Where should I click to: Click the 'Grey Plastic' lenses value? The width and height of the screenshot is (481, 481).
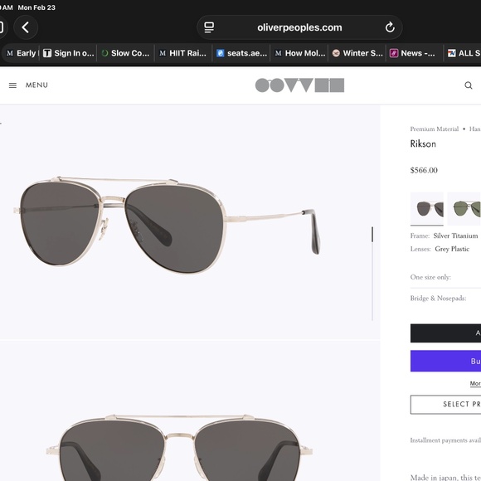pyautogui.click(x=452, y=249)
